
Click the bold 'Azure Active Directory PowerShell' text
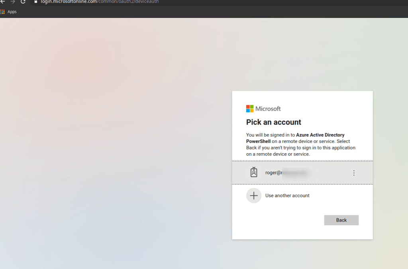pyautogui.click(x=320, y=135)
